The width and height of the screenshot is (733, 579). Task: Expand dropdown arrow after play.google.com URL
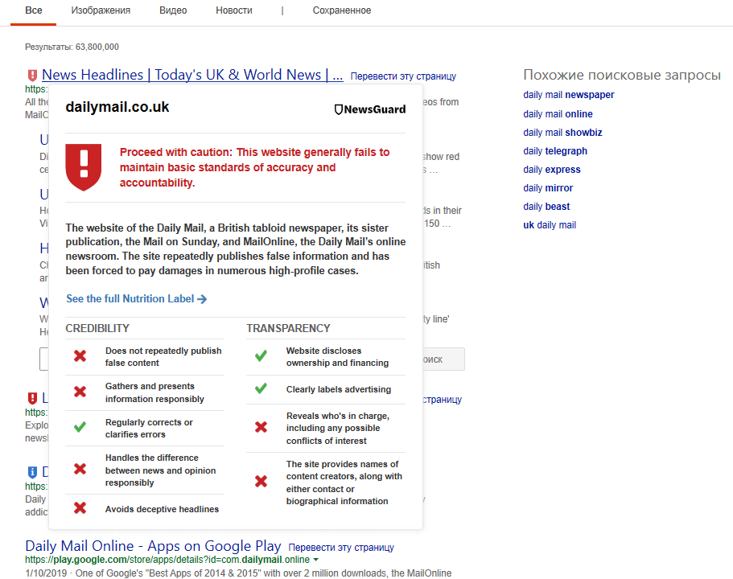316,560
